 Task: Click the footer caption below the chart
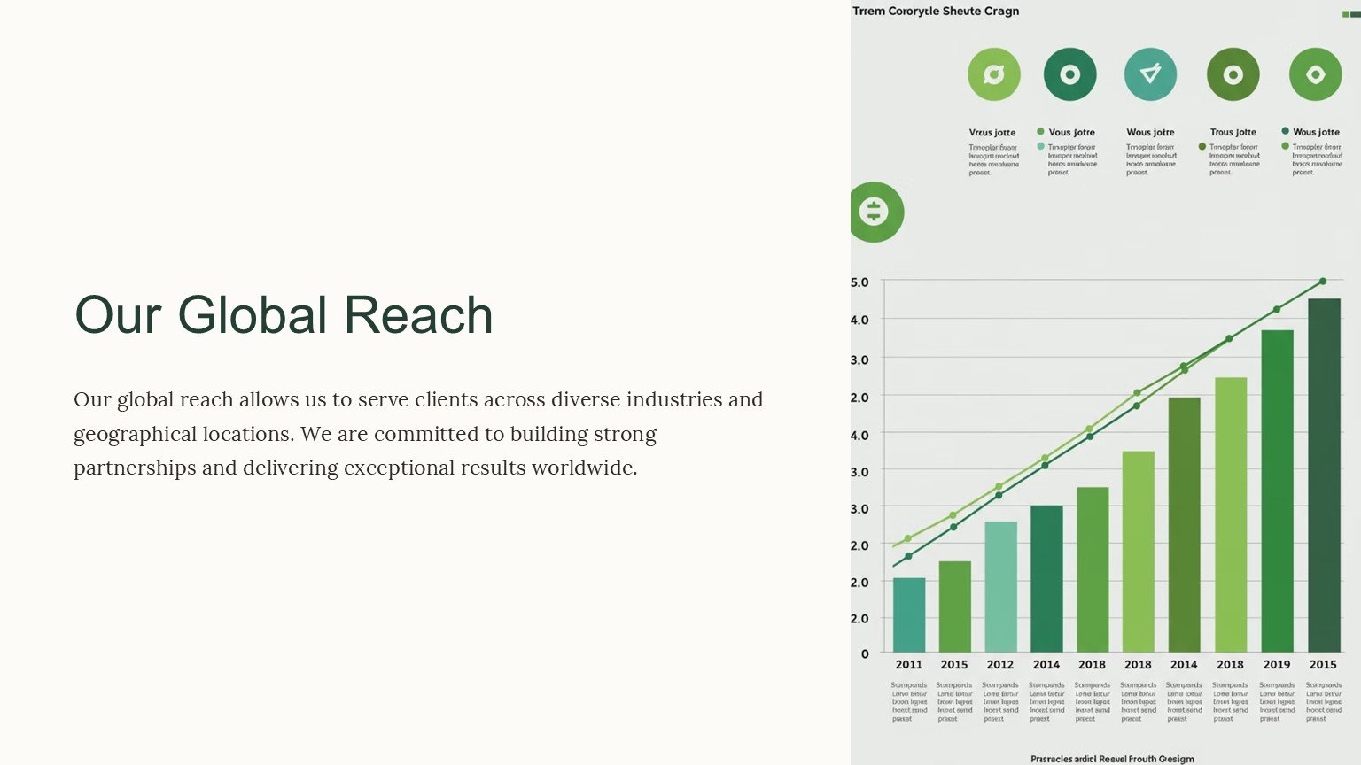tap(1112, 759)
